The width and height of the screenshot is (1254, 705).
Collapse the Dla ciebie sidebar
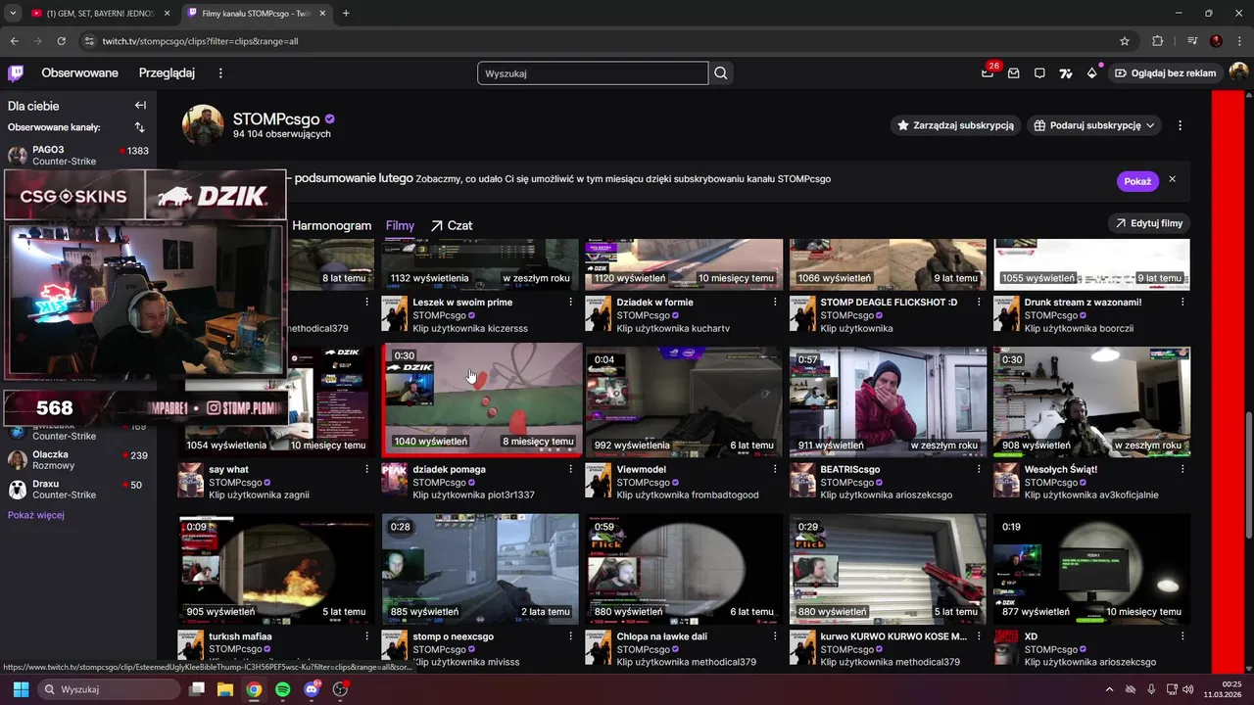(140, 106)
